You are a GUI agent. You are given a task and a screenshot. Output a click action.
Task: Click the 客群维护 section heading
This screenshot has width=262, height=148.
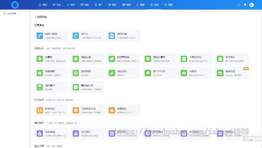39,123
